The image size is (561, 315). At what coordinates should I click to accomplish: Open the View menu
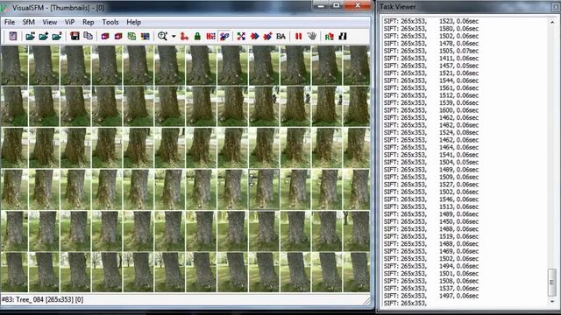[50, 22]
